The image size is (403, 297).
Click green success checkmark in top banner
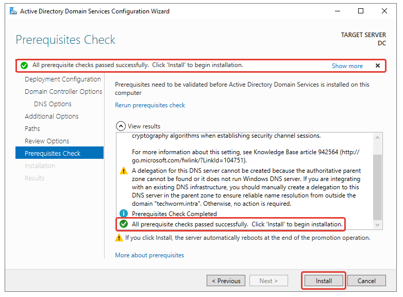coord(24,65)
